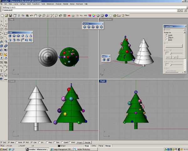The height and width of the screenshot is (151, 188).
Task: Click the Ortho status bar button
Action: coord(94,145)
